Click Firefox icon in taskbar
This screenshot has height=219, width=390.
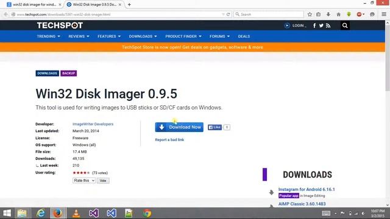pyautogui.click(x=58, y=214)
